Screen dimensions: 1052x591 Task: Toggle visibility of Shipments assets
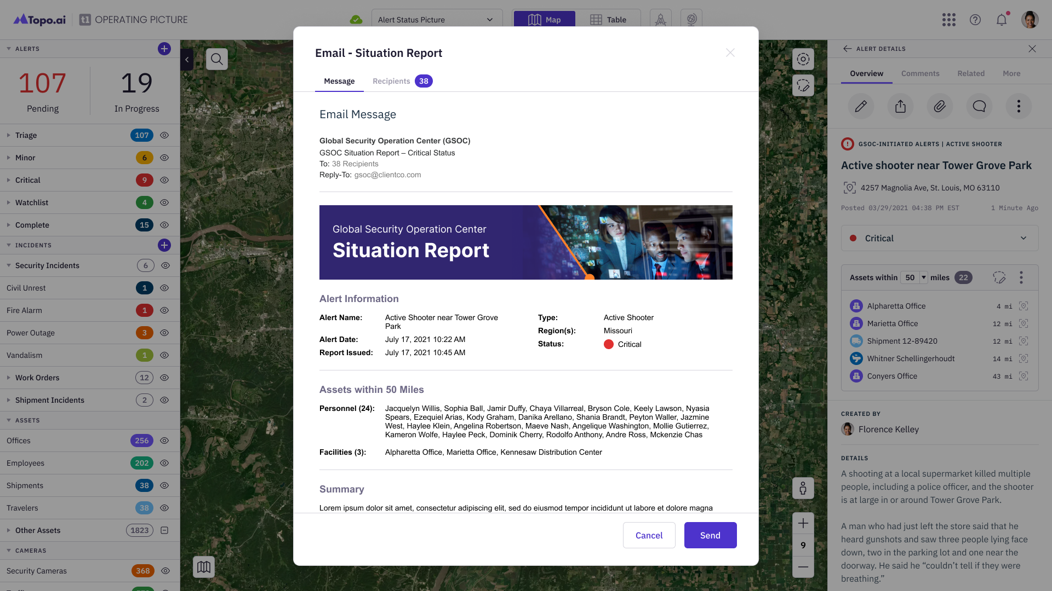(x=164, y=485)
